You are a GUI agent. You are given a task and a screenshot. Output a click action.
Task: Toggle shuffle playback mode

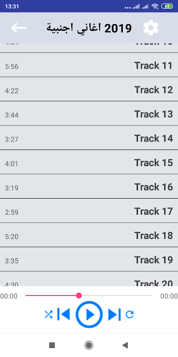pos(49,315)
